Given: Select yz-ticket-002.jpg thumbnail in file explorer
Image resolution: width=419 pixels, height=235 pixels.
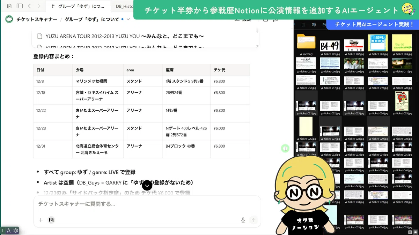Looking at the screenshot, I should tap(354, 45).
